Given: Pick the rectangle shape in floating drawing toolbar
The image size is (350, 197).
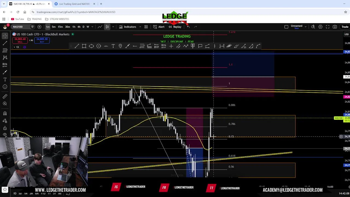Looking at the screenshot, I should point(84,46).
